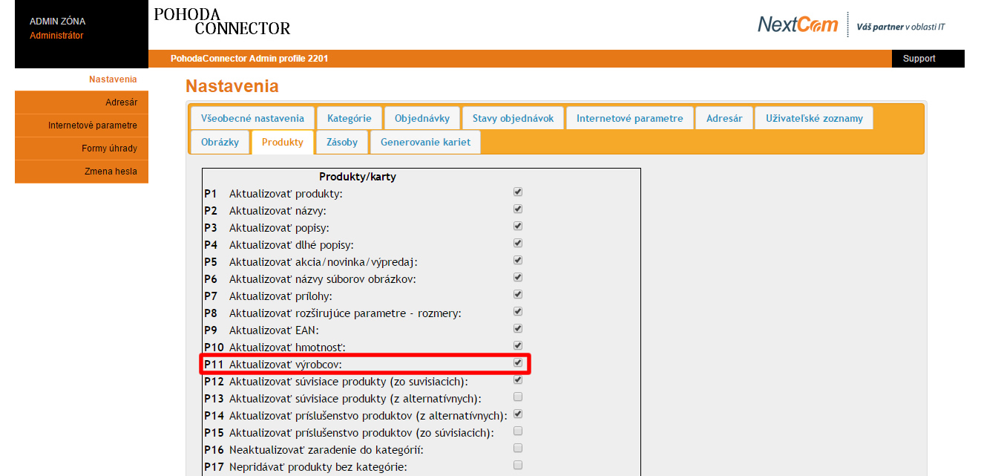Click the Produkty/karty section heading
The width and height of the screenshot is (981, 476).
point(357,177)
